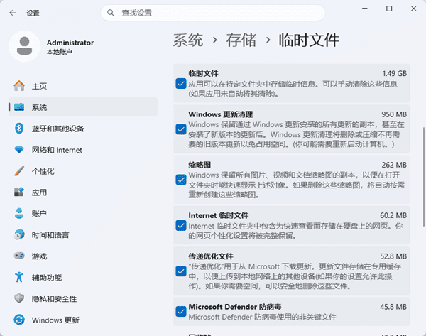Click the 45.8 MB size value

393,307
